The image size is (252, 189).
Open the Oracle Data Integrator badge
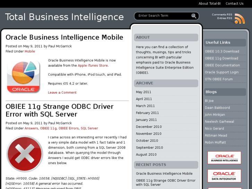(x=224, y=176)
